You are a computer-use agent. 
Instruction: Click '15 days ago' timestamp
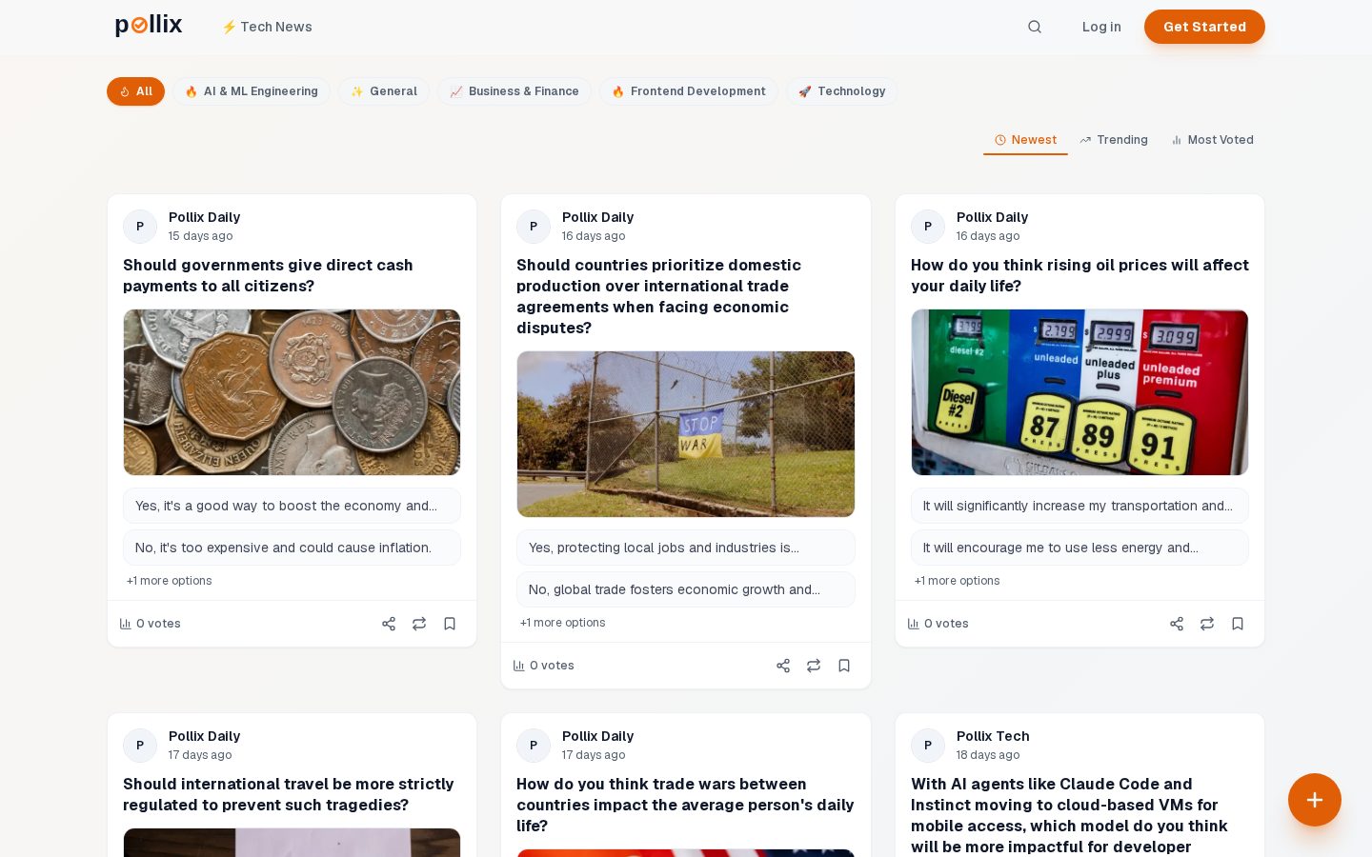tap(200, 236)
